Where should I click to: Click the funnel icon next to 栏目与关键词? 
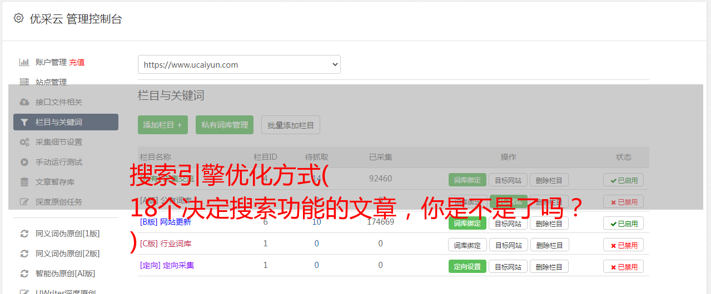[24, 122]
